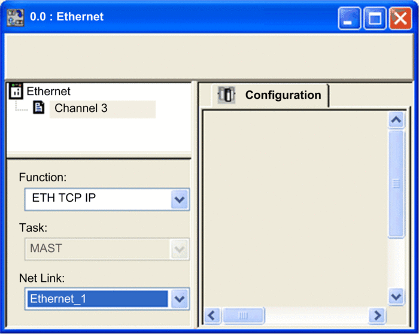Click the horizontal scrollbar thumb
Image resolution: width=419 pixels, height=334 pixels.
click(243, 315)
